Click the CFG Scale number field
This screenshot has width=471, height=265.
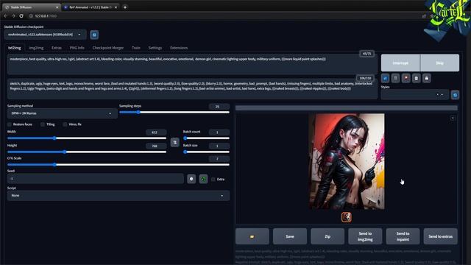tap(219, 159)
